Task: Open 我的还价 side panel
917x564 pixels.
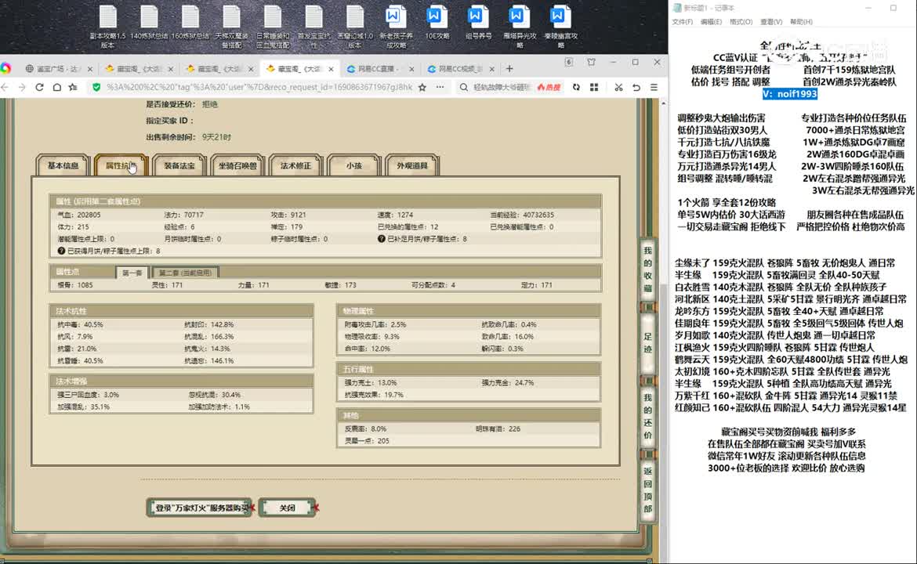Action: (x=647, y=416)
